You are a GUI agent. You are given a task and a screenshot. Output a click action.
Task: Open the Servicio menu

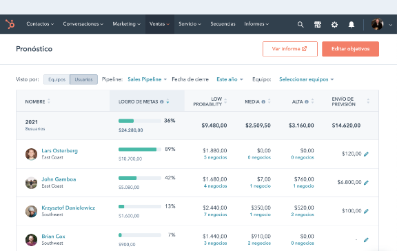(x=190, y=24)
